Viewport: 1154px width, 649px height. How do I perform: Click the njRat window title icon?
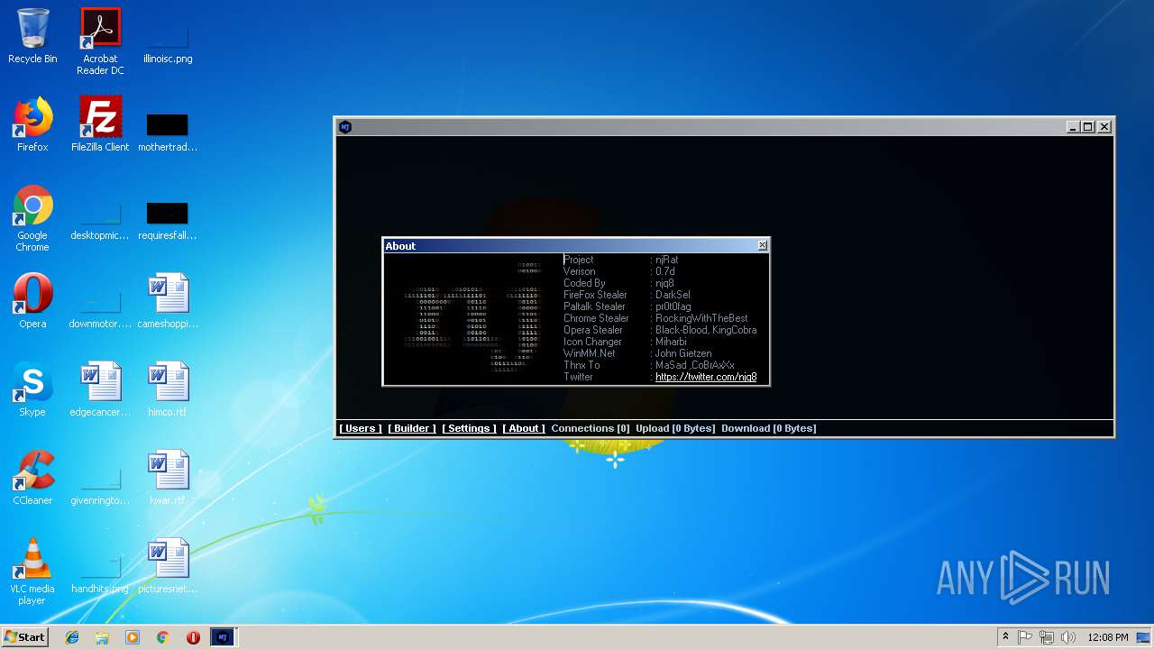(x=345, y=127)
